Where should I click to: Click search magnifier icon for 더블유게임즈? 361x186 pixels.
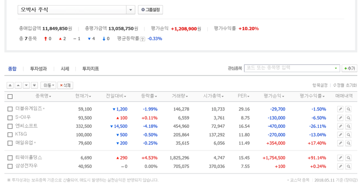(x=348, y=109)
